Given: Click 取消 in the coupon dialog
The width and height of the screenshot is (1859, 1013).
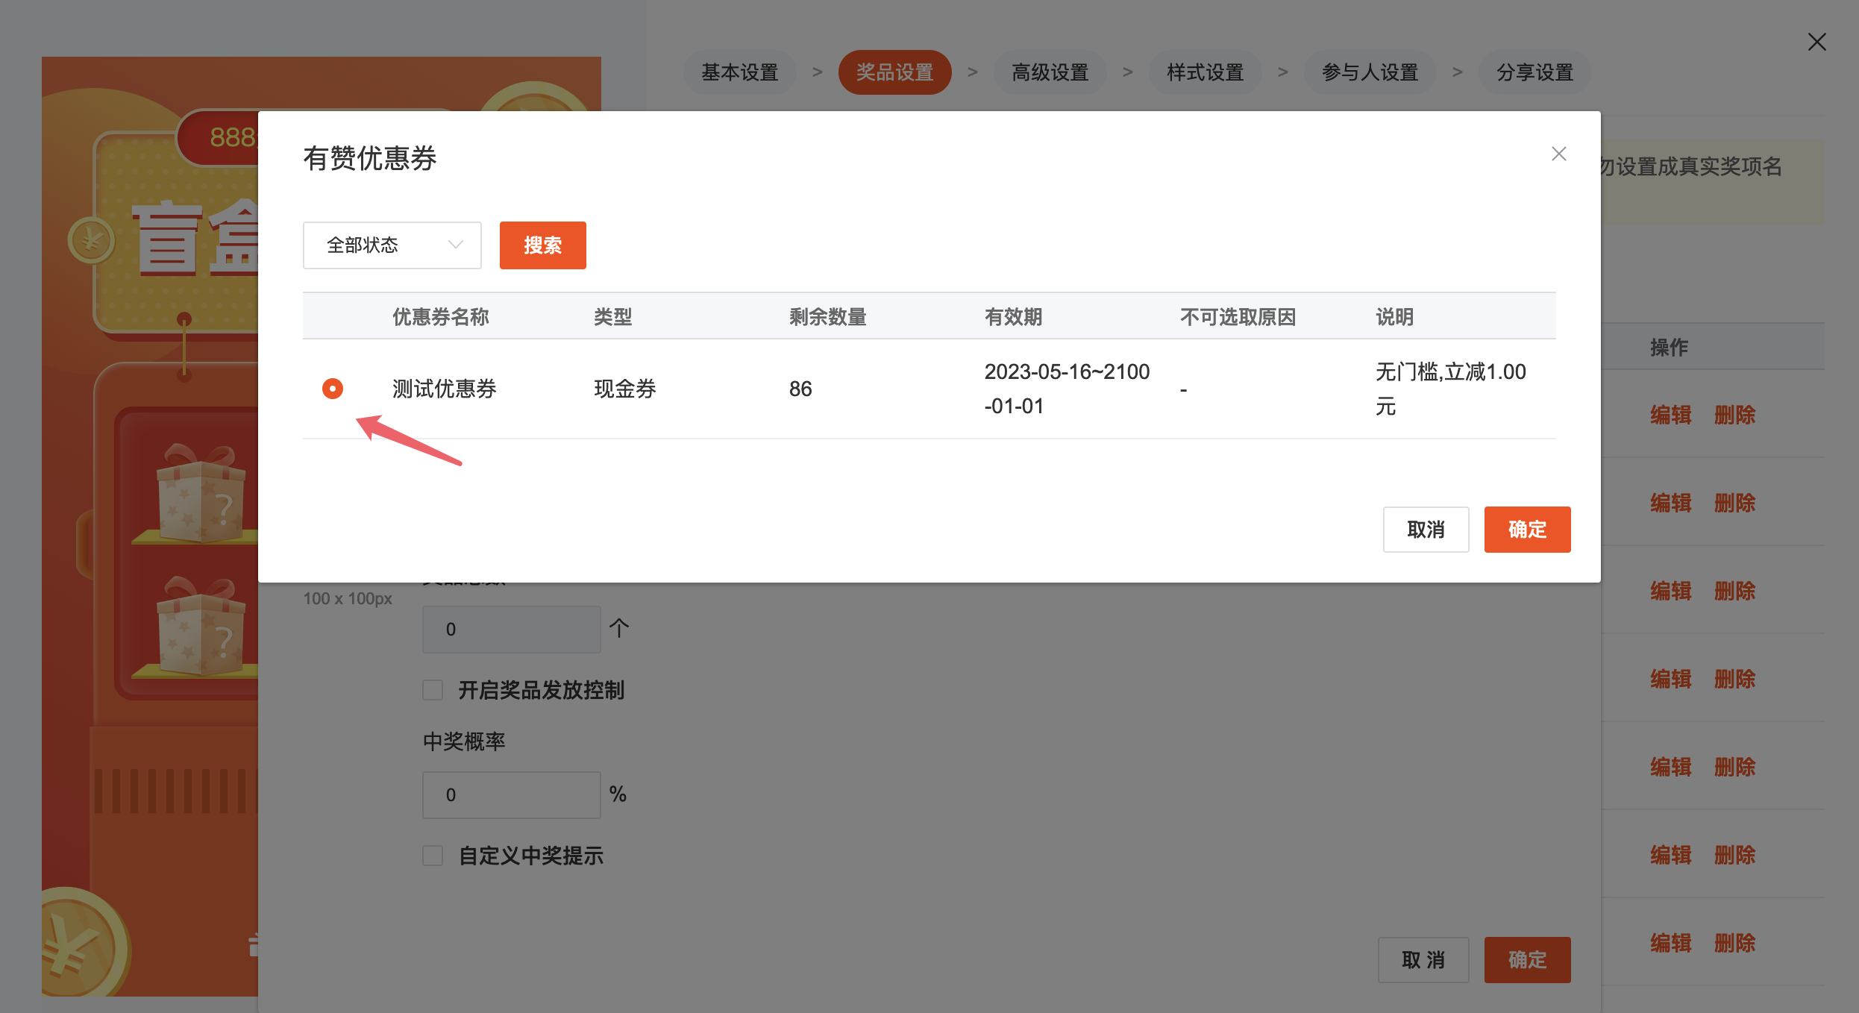Looking at the screenshot, I should click(1426, 530).
